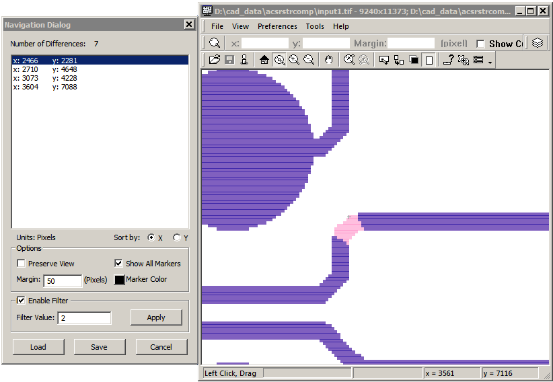Click the greyed-out compare magnifier icon
This screenshot has width=553, height=382.
coord(364,60)
